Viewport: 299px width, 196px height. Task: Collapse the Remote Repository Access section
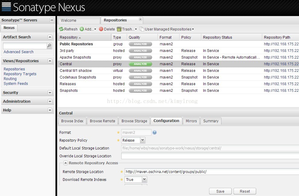65,163
